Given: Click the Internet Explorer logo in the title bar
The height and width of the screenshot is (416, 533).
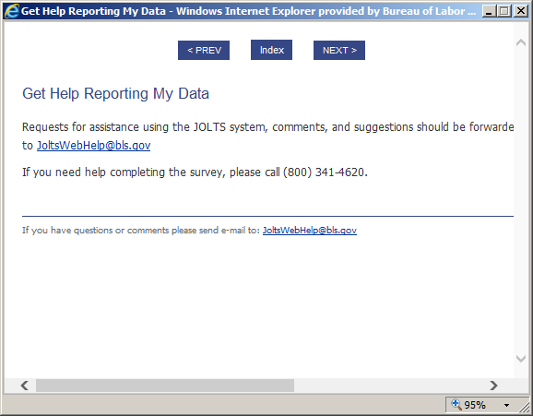Looking at the screenshot, I should pos(12,11).
